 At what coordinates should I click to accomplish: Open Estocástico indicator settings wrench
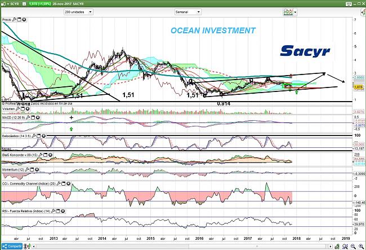point(34,136)
